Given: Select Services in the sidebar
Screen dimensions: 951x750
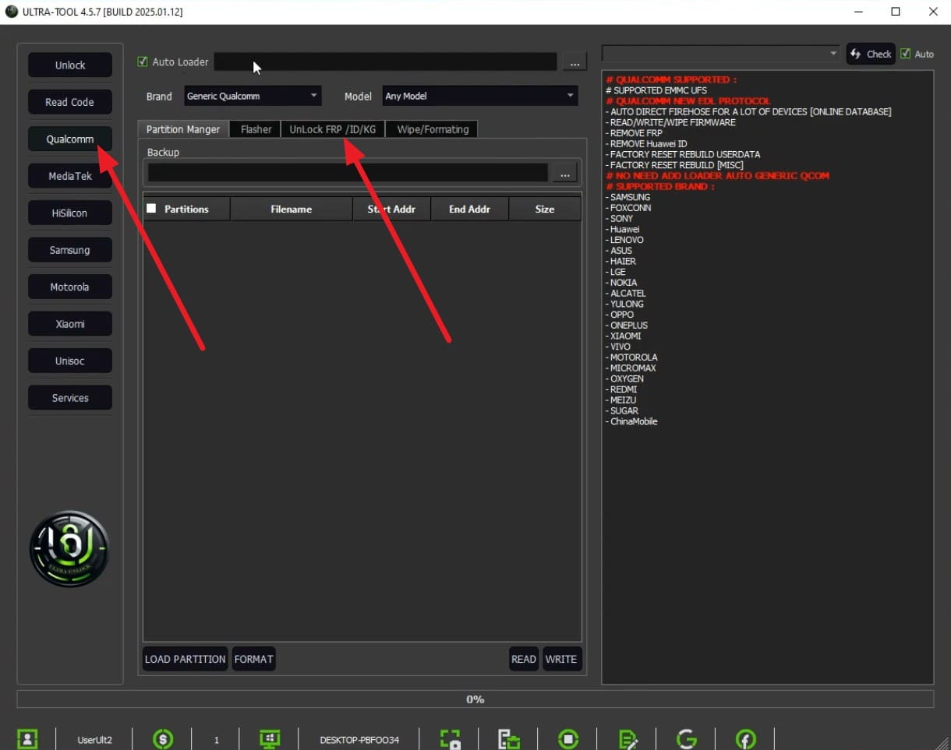Looking at the screenshot, I should [x=70, y=398].
